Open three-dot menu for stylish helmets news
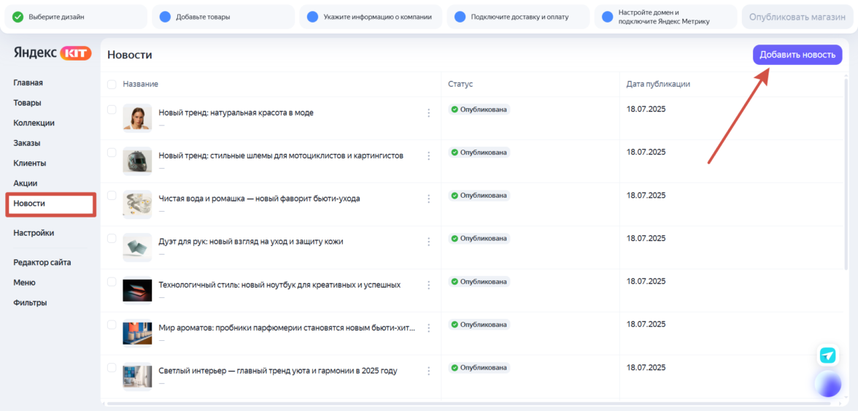858x411 pixels. [429, 156]
